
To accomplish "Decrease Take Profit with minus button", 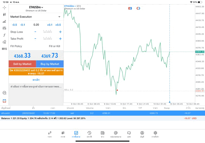I will [35, 39].
